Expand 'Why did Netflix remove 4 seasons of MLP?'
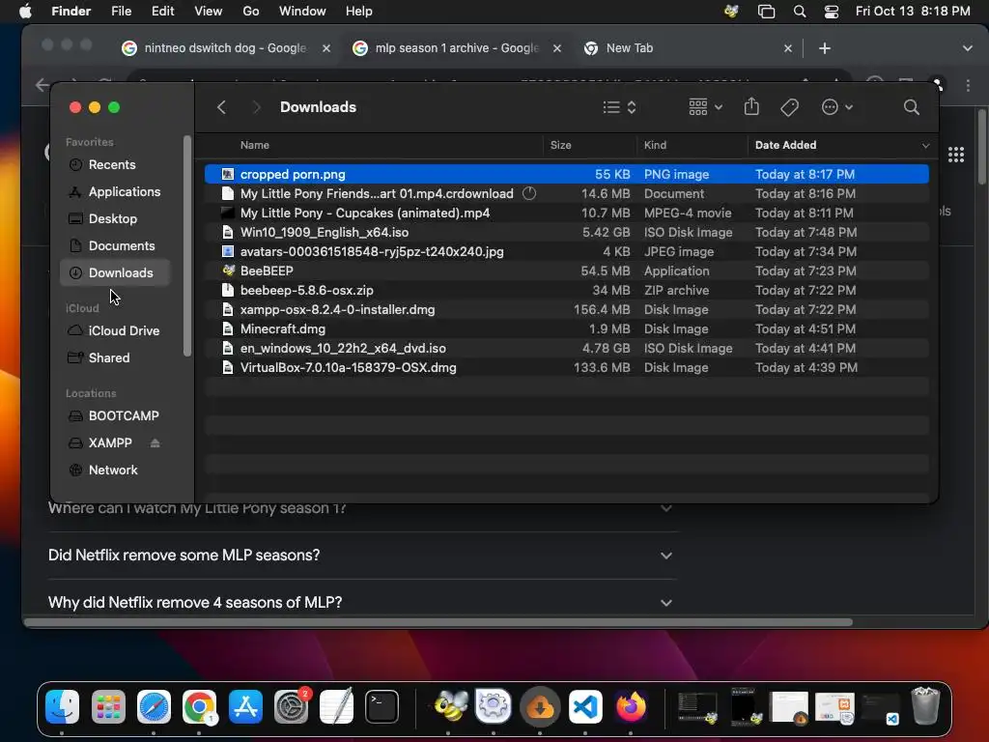Image resolution: width=989 pixels, height=742 pixels. point(361,603)
